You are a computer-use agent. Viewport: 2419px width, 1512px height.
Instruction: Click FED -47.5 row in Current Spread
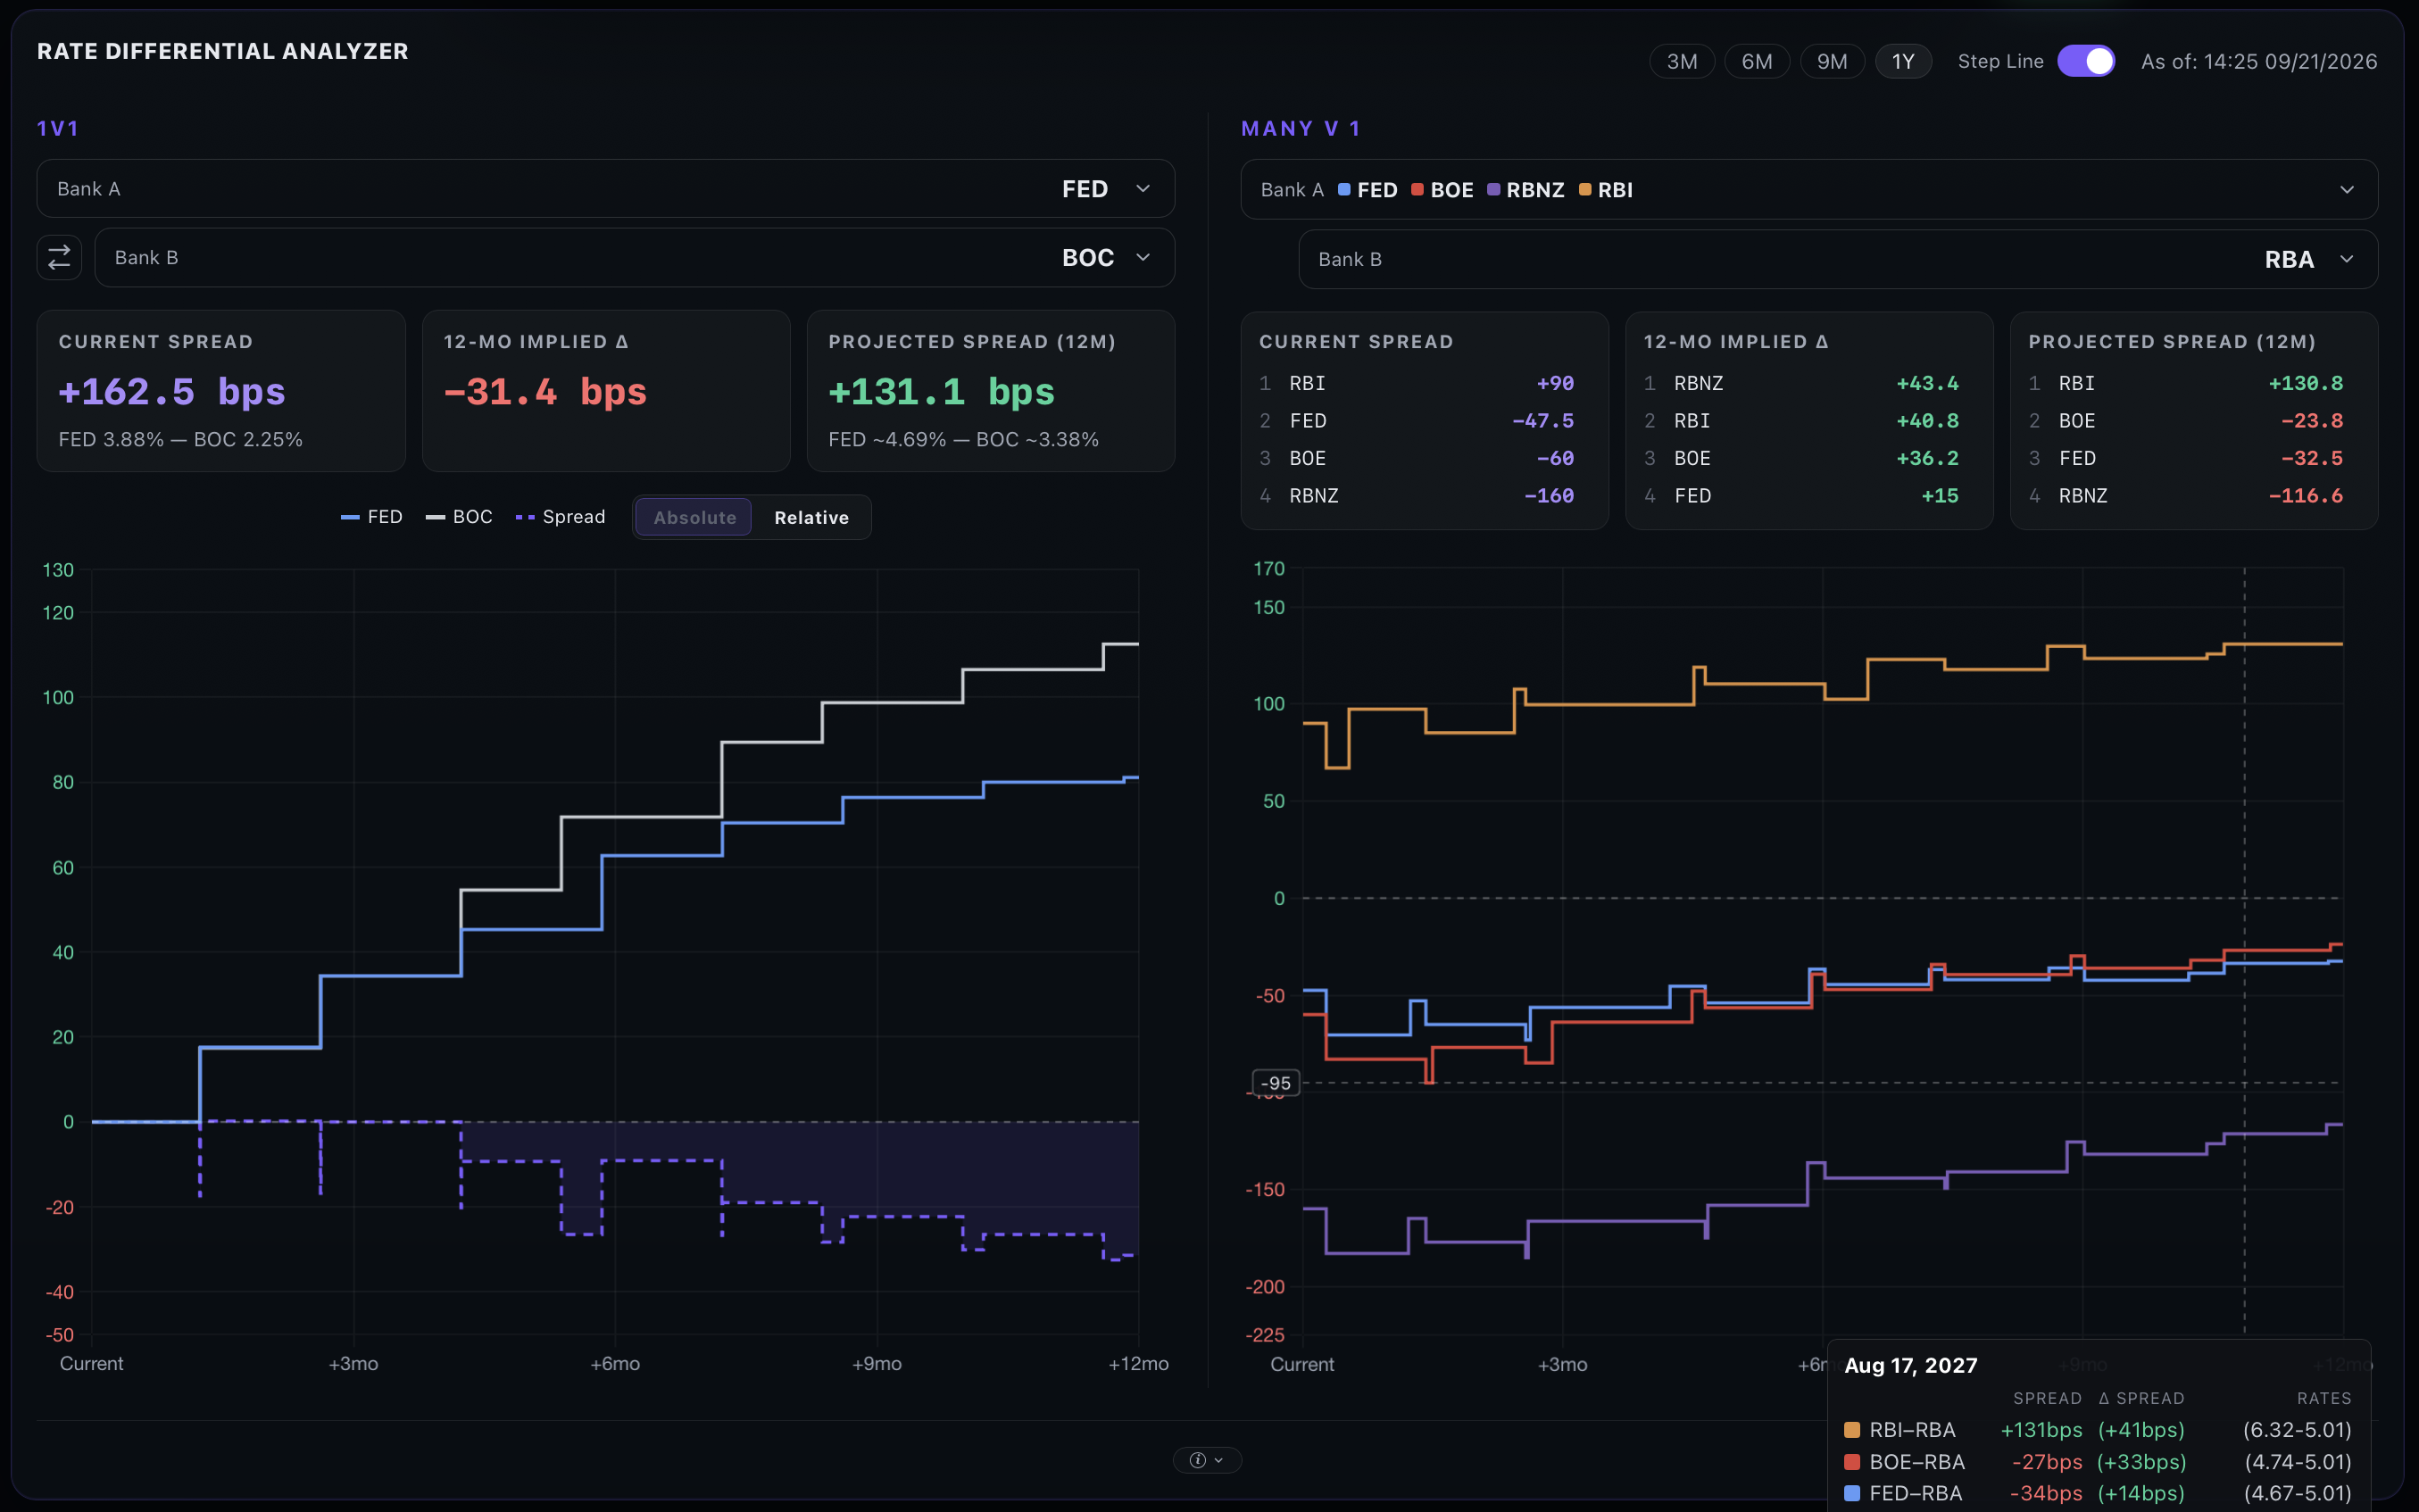point(1417,421)
